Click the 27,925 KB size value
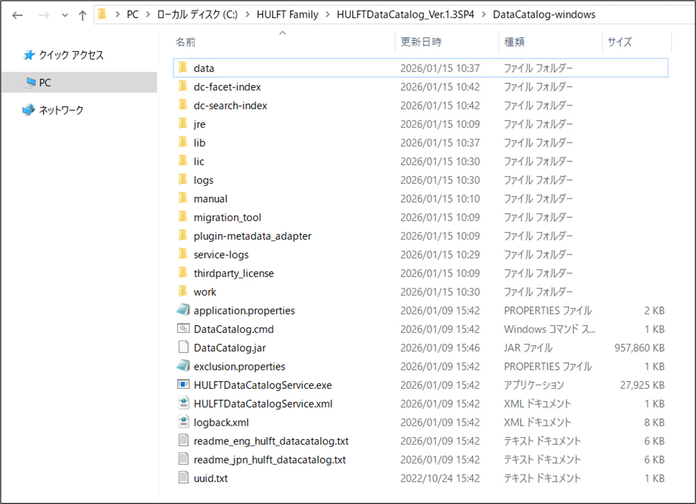Screen dimensions: 696x504 pos(643,385)
